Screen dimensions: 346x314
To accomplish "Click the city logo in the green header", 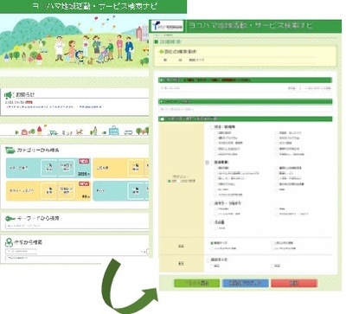I will pos(168,26).
